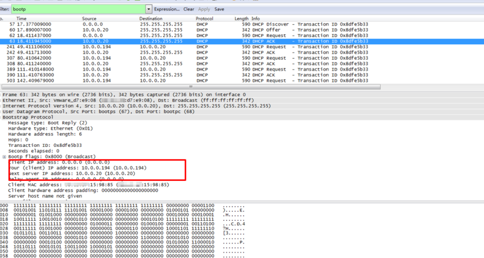Select the Server host name not given line

click(45, 196)
